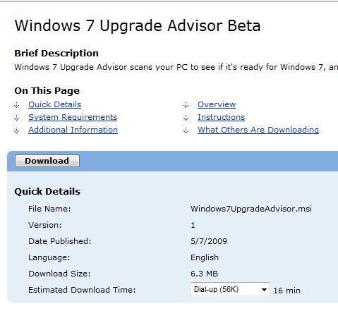Click the On This Page heading

[47, 91]
